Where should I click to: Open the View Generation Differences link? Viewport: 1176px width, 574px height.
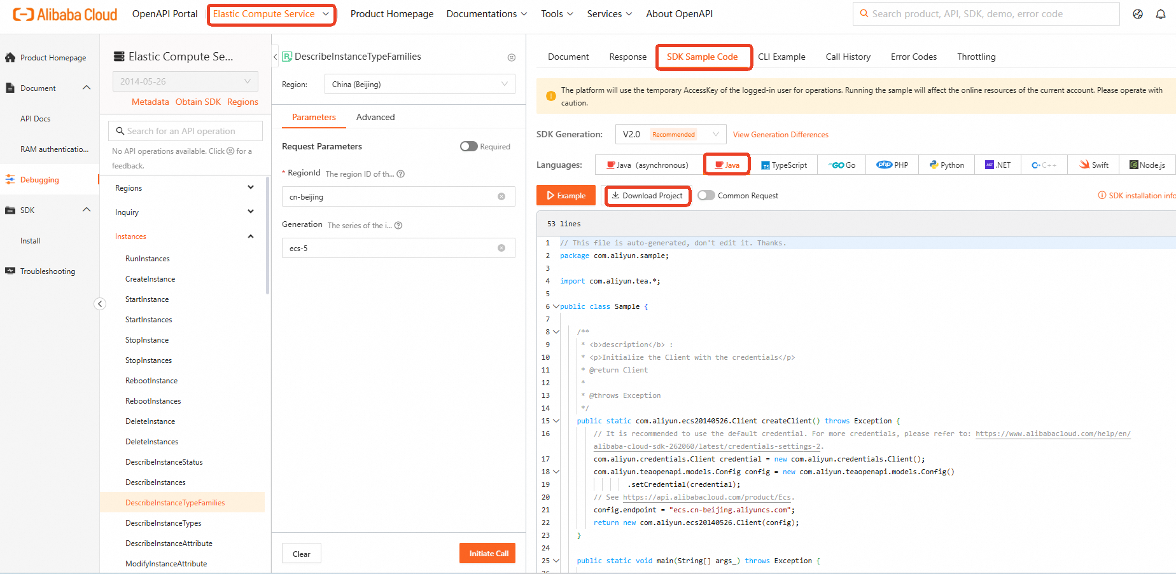click(x=781, y=135)
